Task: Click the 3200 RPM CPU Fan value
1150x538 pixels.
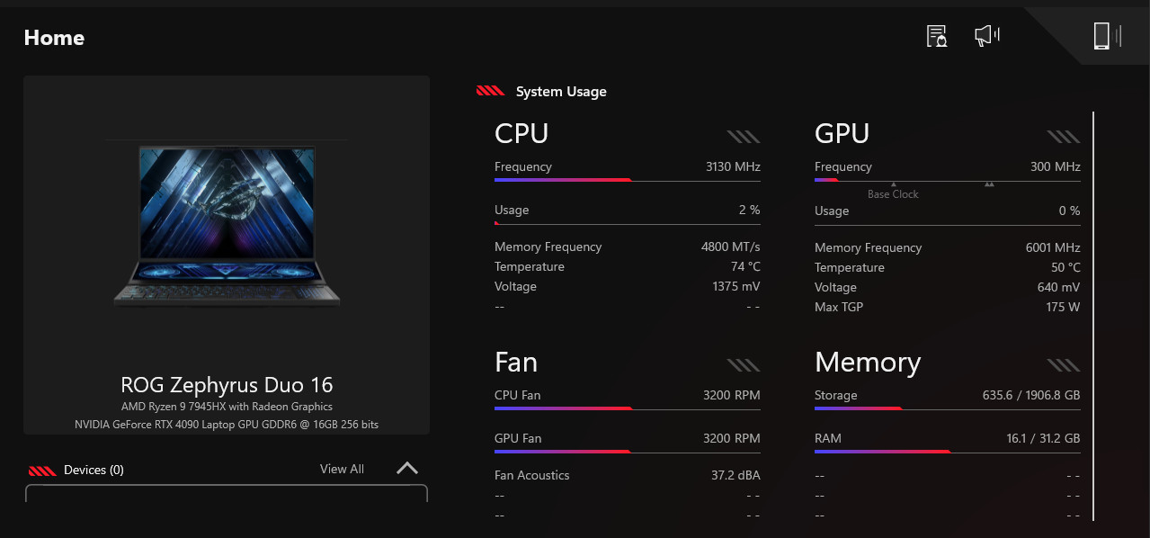Action: [x=731, y=395]
